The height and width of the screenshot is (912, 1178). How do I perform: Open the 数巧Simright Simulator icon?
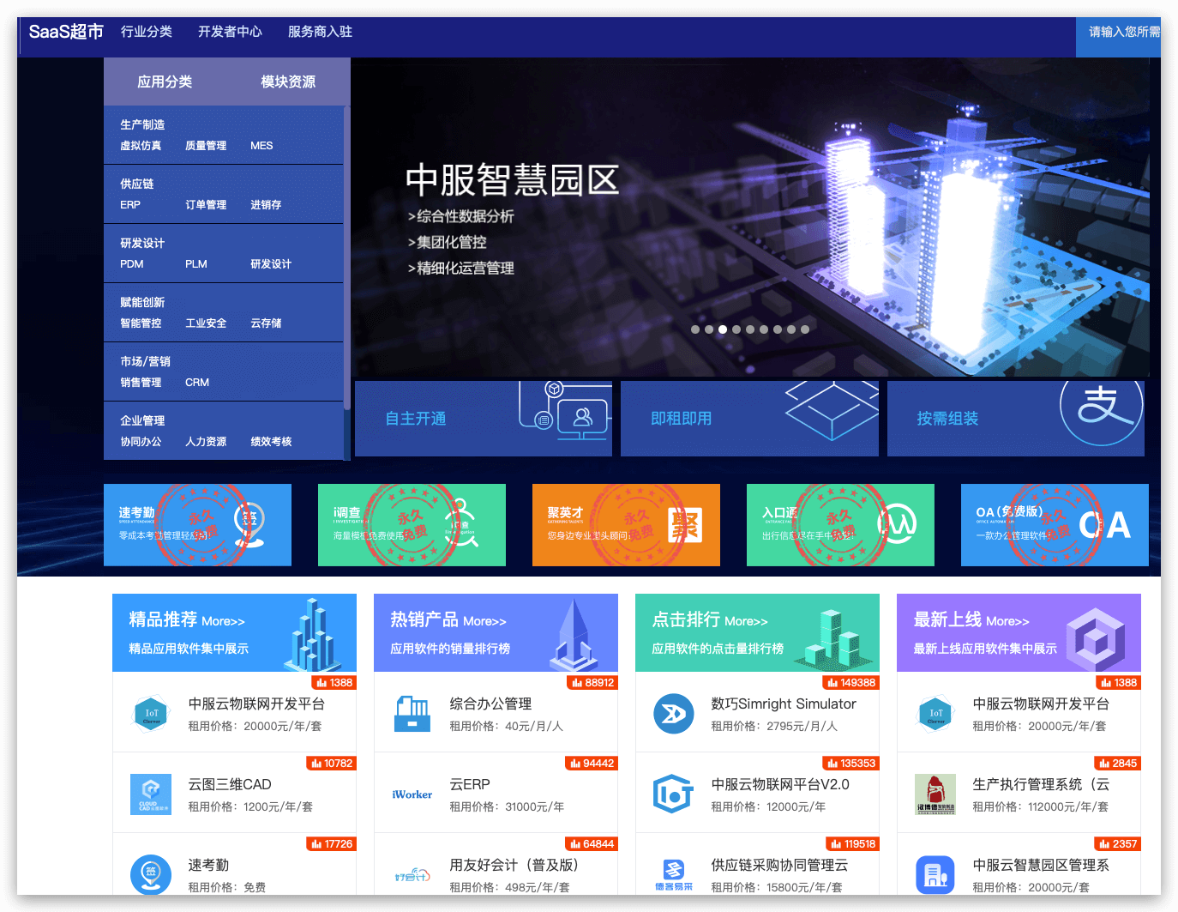tap(674, 713)
